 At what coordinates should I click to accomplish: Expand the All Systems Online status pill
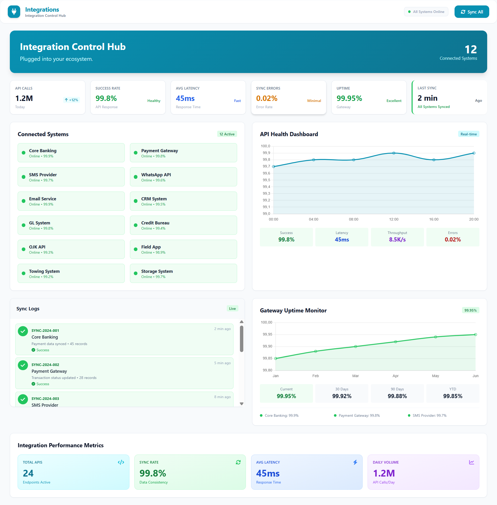coord(426,11)
